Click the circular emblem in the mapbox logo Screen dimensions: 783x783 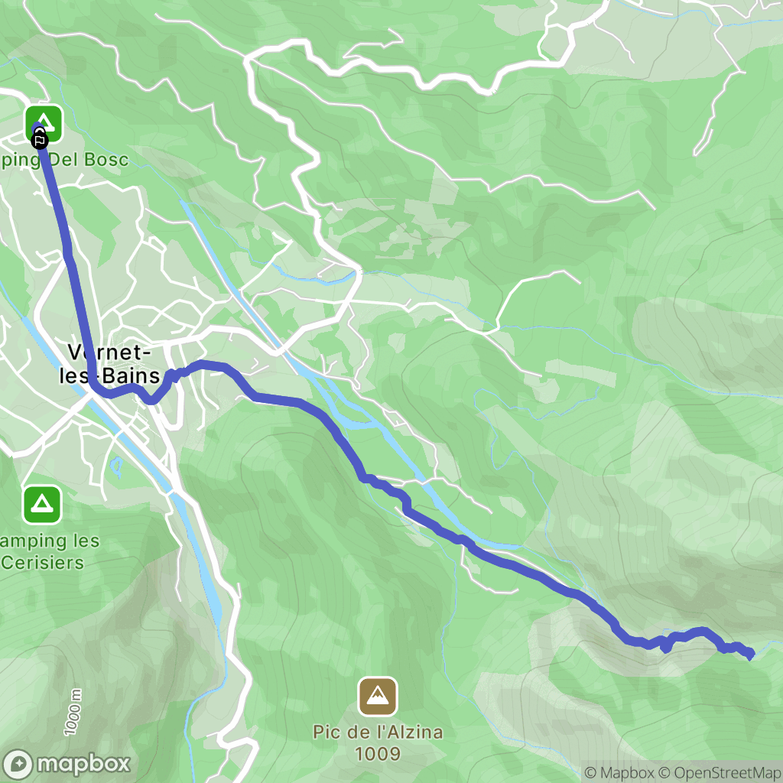18,765
